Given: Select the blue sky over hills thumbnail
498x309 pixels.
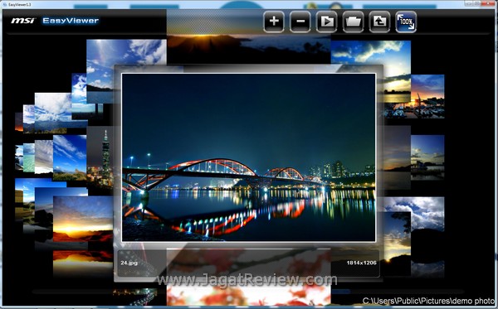Looking at the screenshot, I should (70, 157).
